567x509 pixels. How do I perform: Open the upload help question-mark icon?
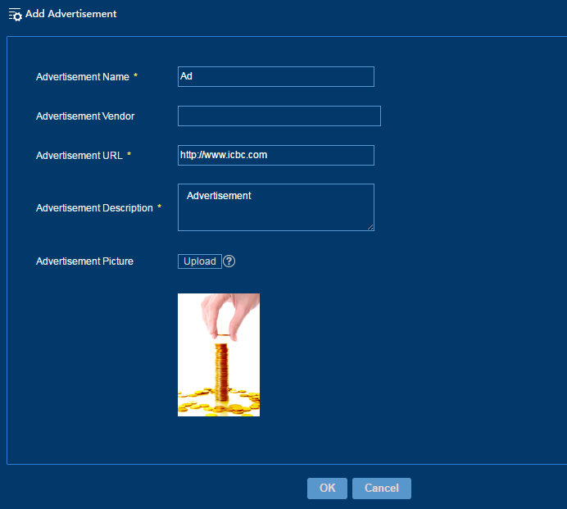229,261
